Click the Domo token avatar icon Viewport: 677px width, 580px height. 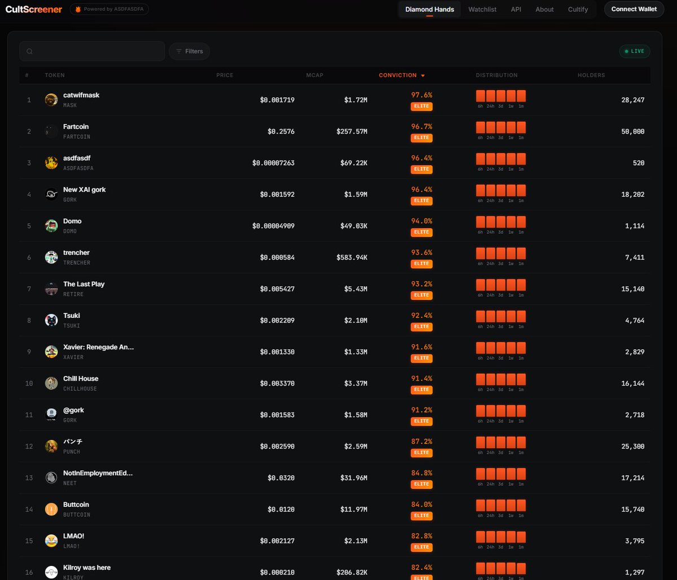click(51, 226)
